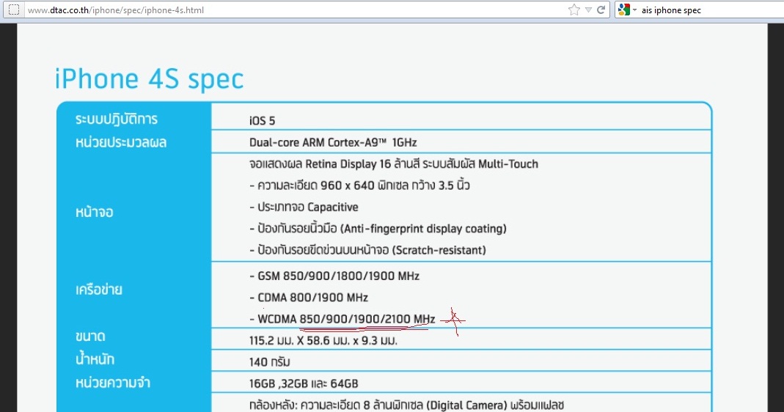784x412 pixels.
Task: Click the 'กล้องหลัง' 8 megapixel camera line
Action: coord(406,405)
